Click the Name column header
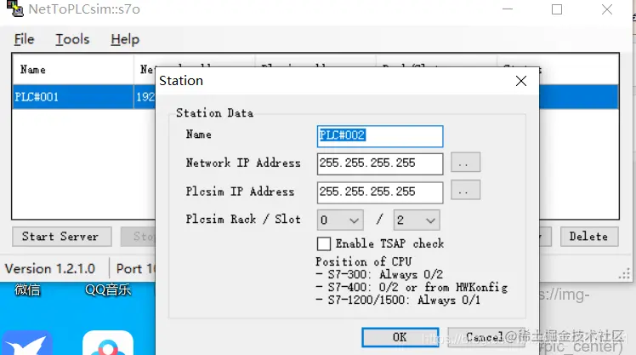The width and height of the screenshot is (636, 355). point(73,70)
